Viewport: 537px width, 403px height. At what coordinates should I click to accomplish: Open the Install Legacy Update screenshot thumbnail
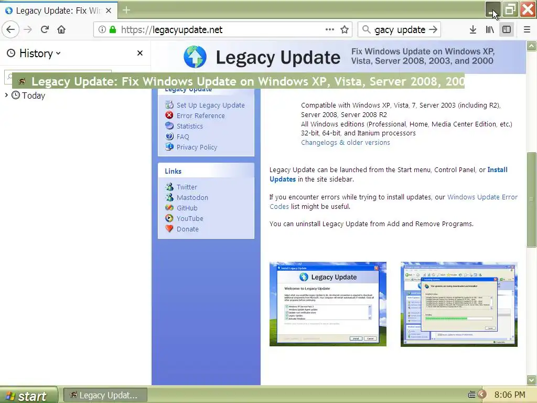click(x=328, y=304)
